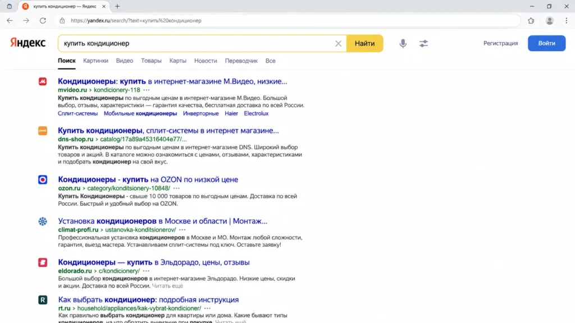Open the browser profile icon
575x323 pixels.
pyautogui.click(x=549, y=21)
